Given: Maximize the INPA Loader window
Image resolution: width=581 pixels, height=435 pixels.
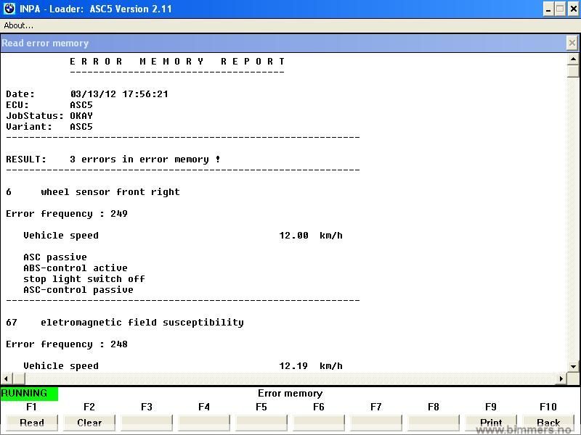Looking at the screenshot, I should pyautogui.click(x=560, y=9).
